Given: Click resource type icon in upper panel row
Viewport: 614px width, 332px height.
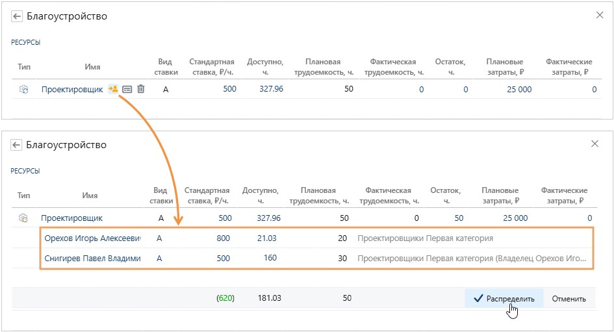Looking at the screenshot, I should coord(24,90).
